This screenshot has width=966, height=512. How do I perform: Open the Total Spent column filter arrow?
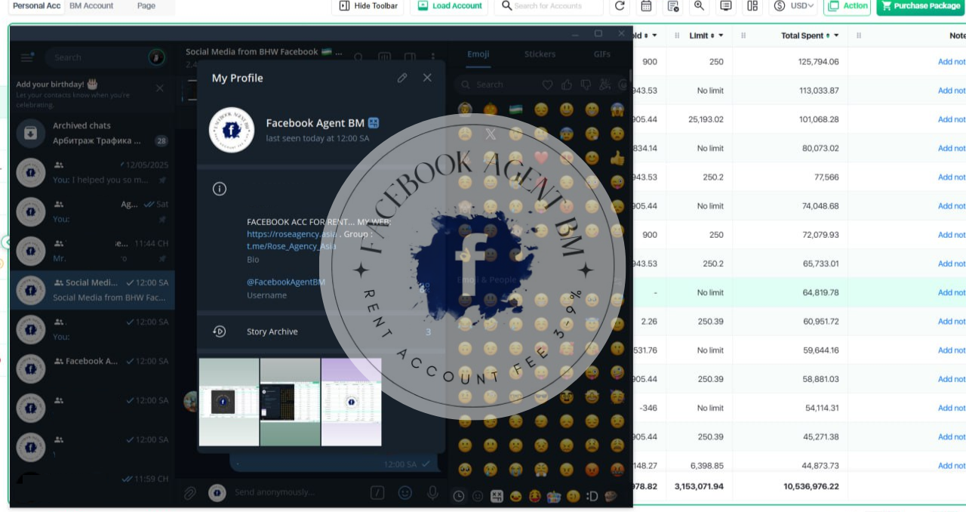pyautogui.click(x=836, y=35)
